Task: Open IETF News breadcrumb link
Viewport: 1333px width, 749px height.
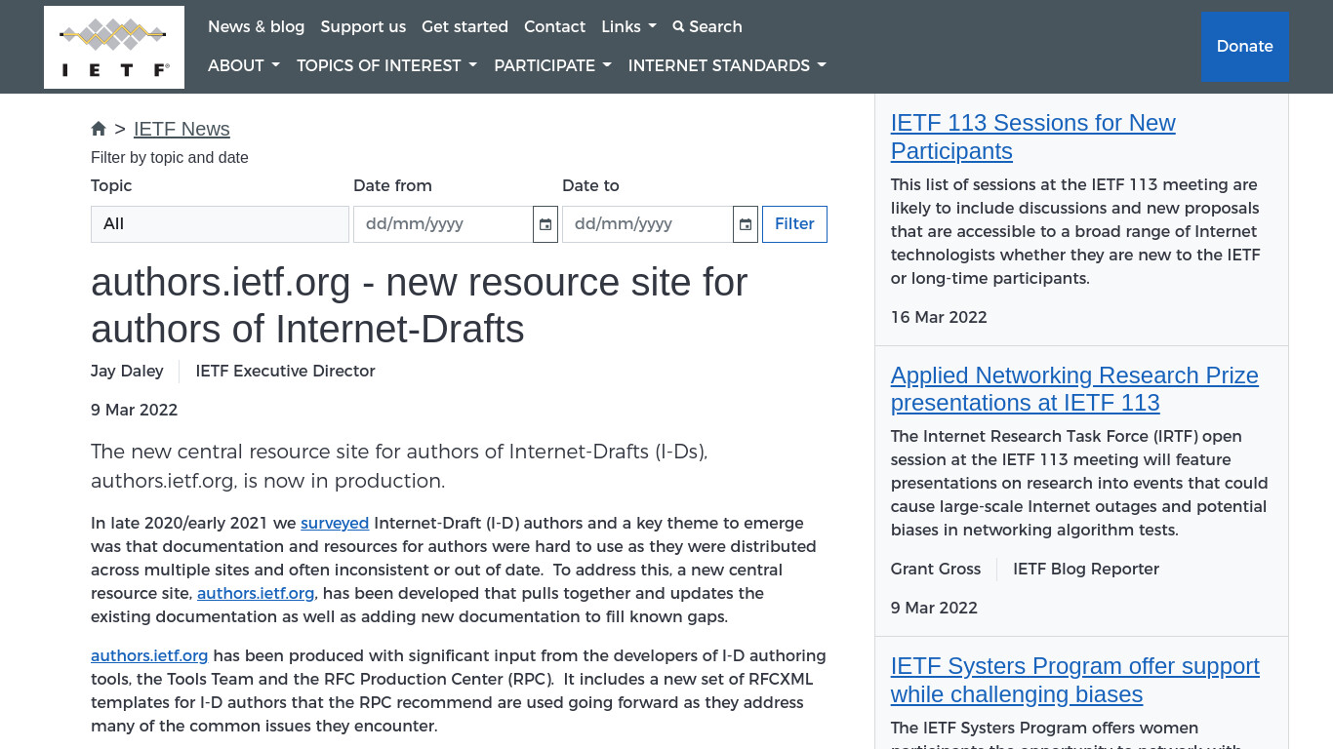Action: (x=182, y=129)
